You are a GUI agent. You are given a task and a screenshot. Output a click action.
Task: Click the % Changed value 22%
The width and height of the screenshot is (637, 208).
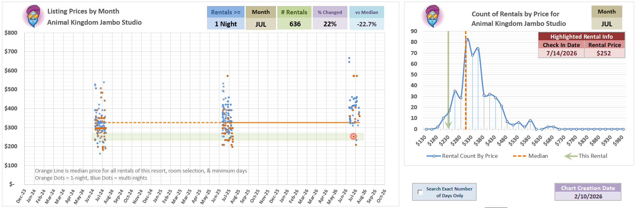click(x=330, y=24)
